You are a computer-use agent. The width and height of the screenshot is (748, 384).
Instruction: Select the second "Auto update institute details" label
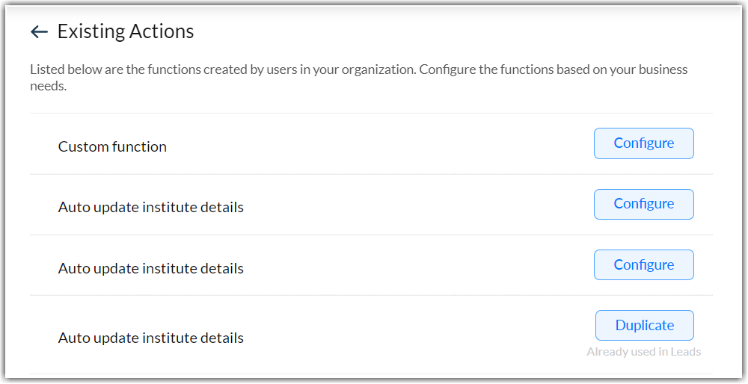(x=151, y=269)
